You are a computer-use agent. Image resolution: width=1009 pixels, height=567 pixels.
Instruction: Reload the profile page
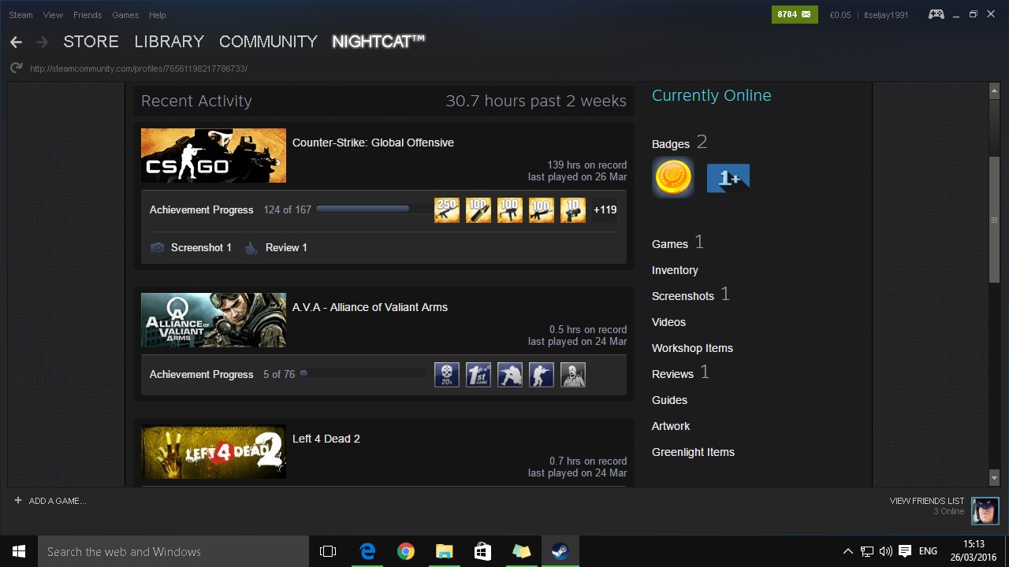16,69
